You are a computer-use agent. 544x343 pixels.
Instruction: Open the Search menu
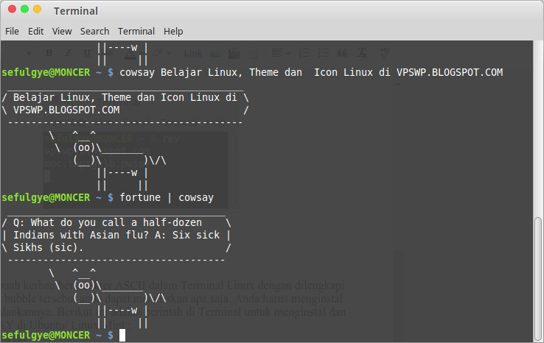[x=94, y=31]
